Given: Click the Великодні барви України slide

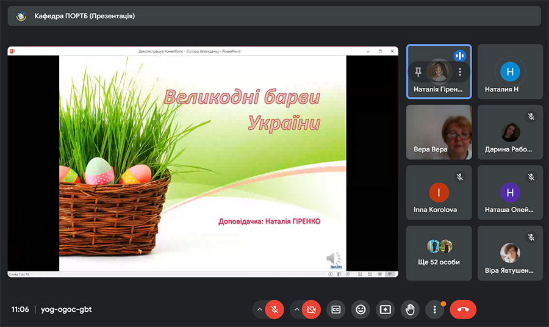Looking at the screenshot, I should point(203,163).
